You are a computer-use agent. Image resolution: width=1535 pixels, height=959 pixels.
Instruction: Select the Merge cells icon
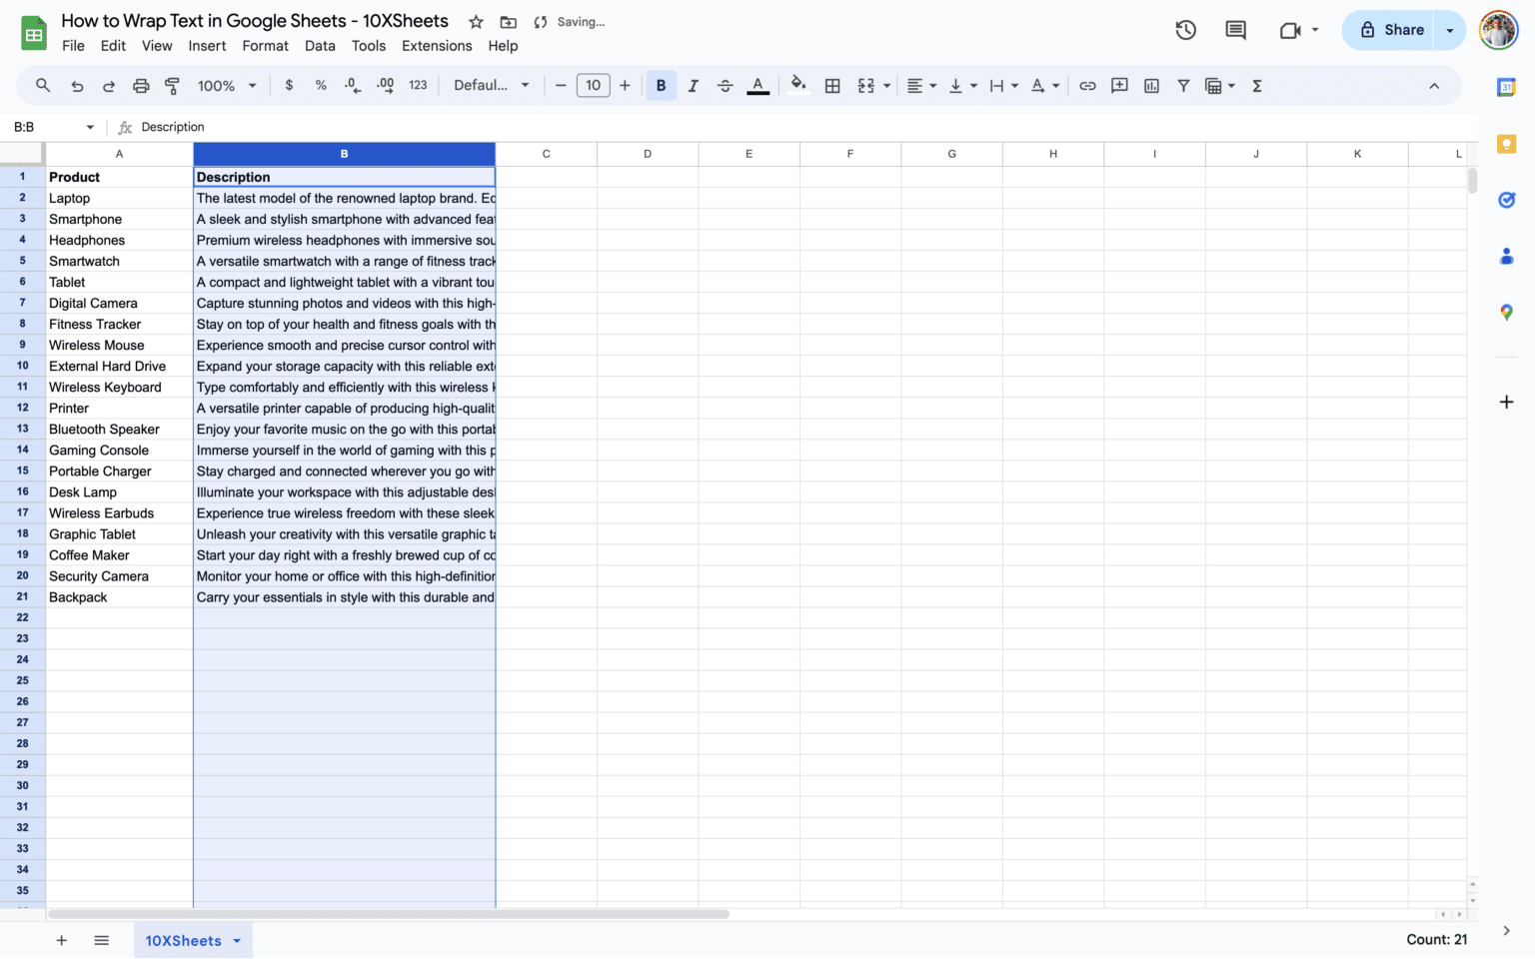click(865, 85)
